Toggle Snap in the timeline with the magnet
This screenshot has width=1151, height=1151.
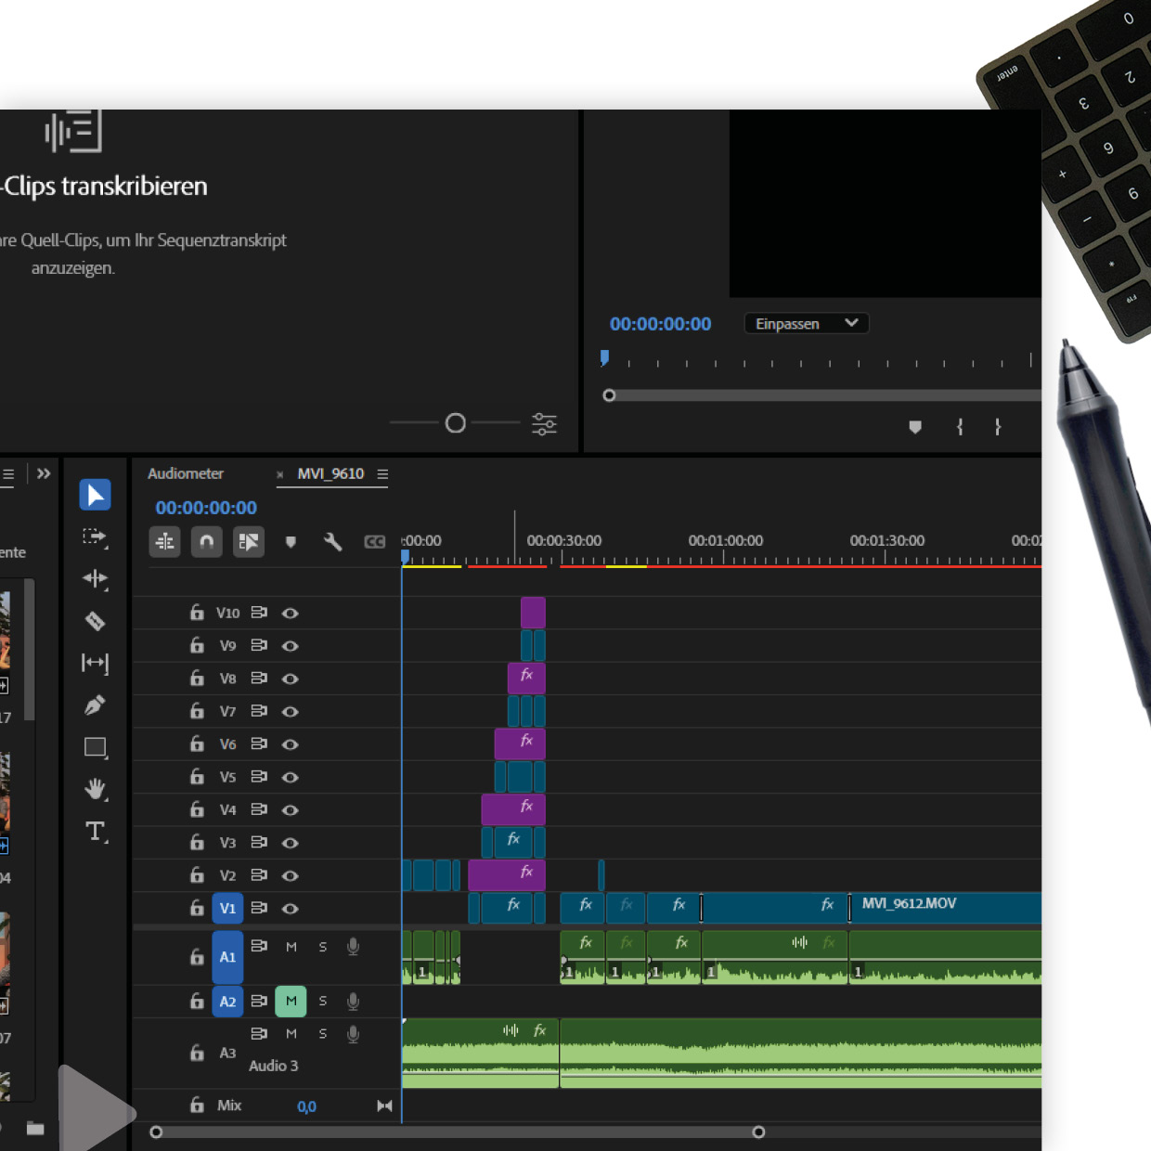click(206, 542)
